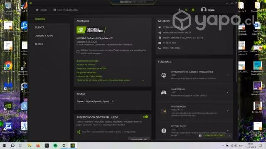Click the speedometer icon for game optimization
The width and height of the screenshot is (266, 149).
(164, 75)
